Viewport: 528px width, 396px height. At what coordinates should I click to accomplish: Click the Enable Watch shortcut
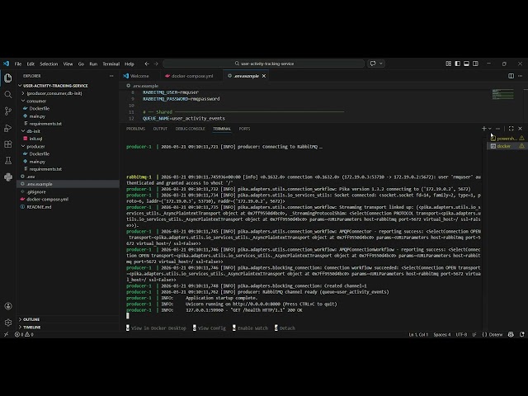click(x=250, y=328)
